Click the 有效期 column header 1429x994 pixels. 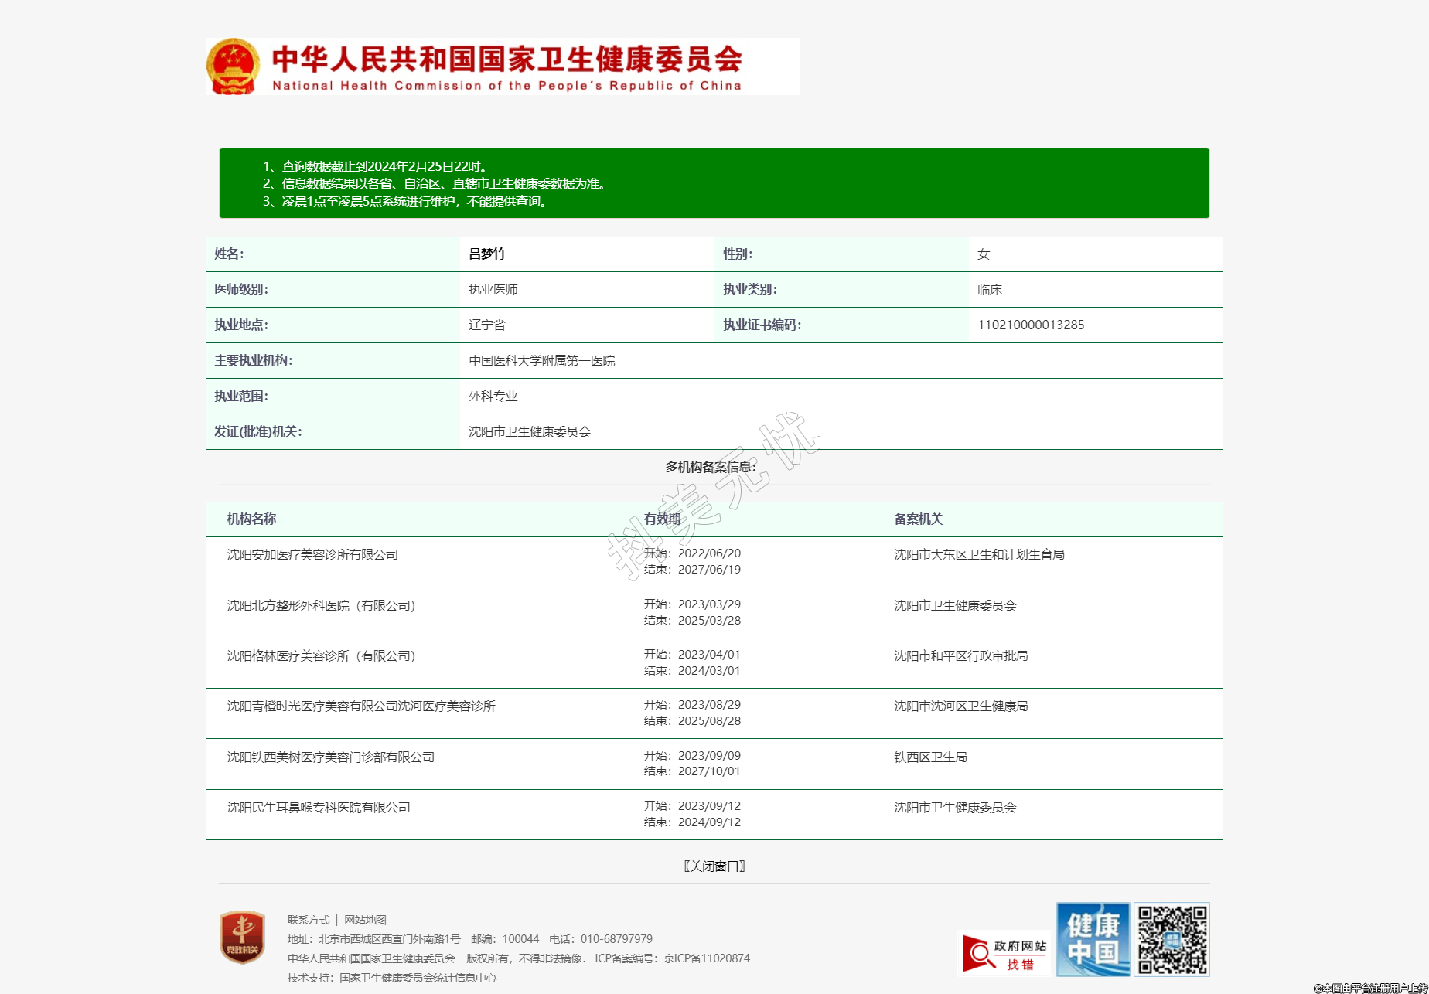(x=662, y=519)
